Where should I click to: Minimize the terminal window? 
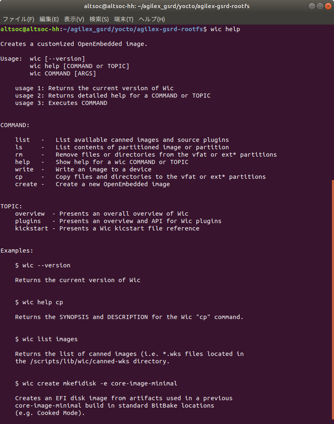(x=311, y=6)
